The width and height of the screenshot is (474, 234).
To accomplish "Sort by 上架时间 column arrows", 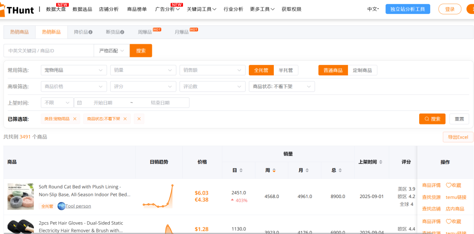I will [x=381, y=162].
